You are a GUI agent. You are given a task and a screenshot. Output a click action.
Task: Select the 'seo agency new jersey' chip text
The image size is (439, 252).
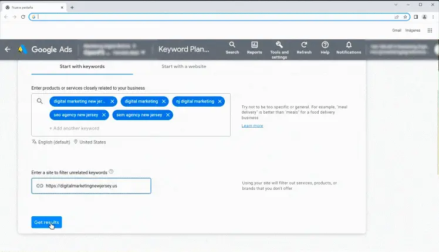[x=76, y=115]
